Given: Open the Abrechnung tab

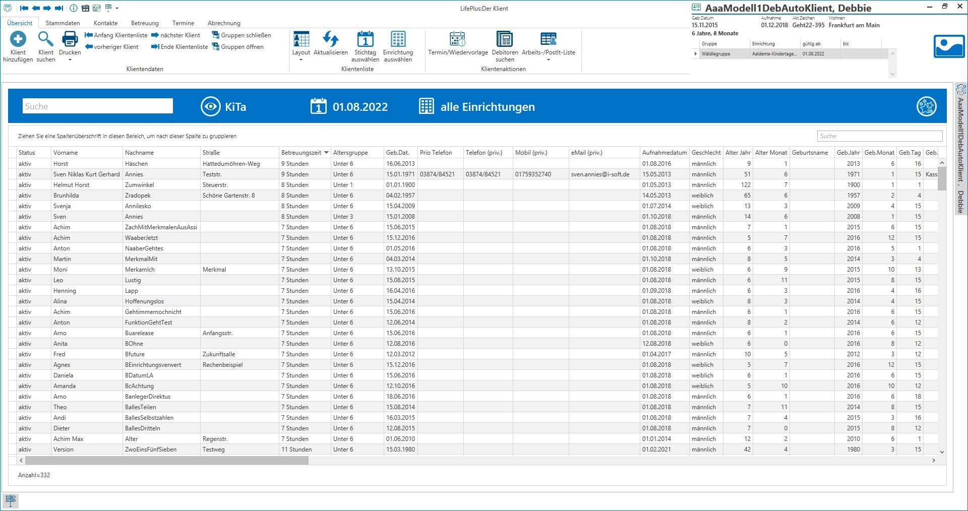Looking at the screenshot, I should (x=224, y=23).
